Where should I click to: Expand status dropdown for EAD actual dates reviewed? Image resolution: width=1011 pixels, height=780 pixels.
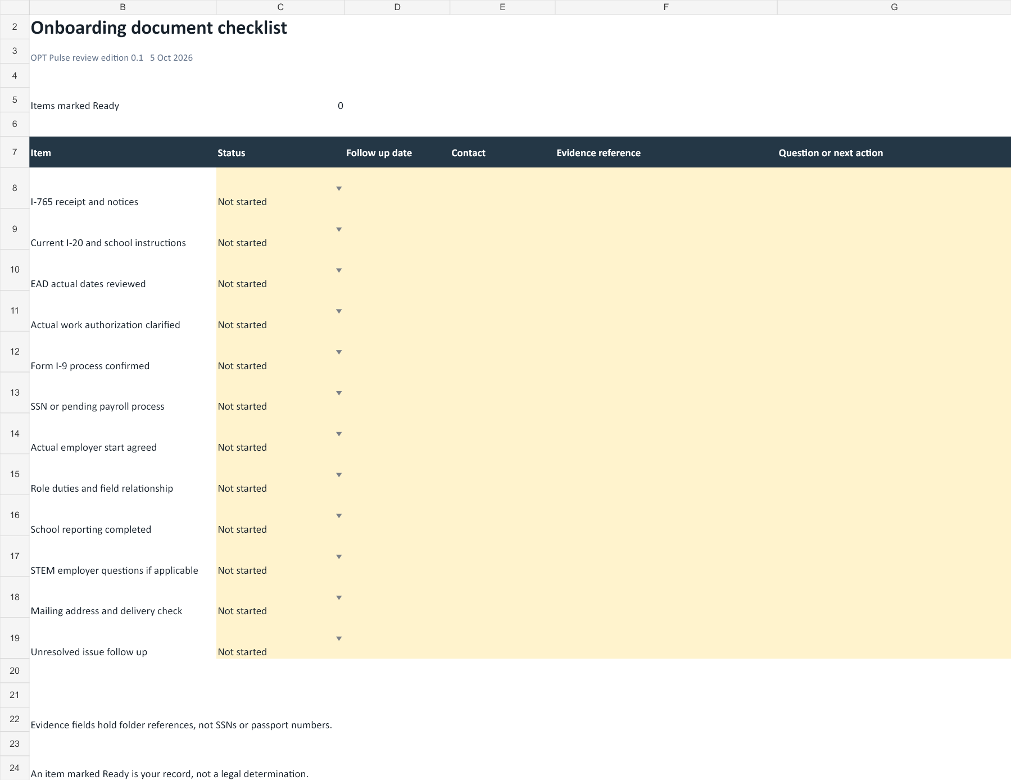click(x=339, y=271)
